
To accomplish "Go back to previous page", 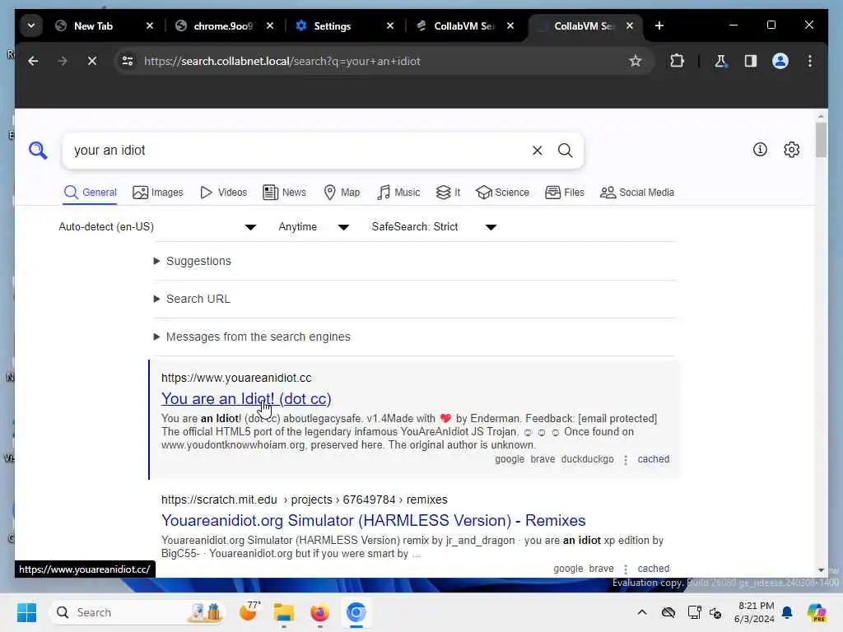I will point(33,61).
